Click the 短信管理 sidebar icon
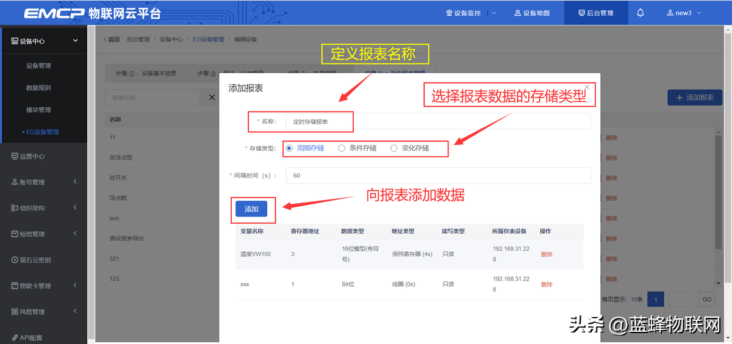 click(x=15, y=234)
